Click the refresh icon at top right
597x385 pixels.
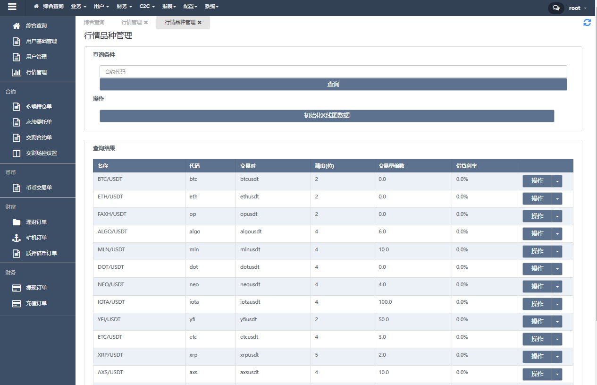(587, 23)
